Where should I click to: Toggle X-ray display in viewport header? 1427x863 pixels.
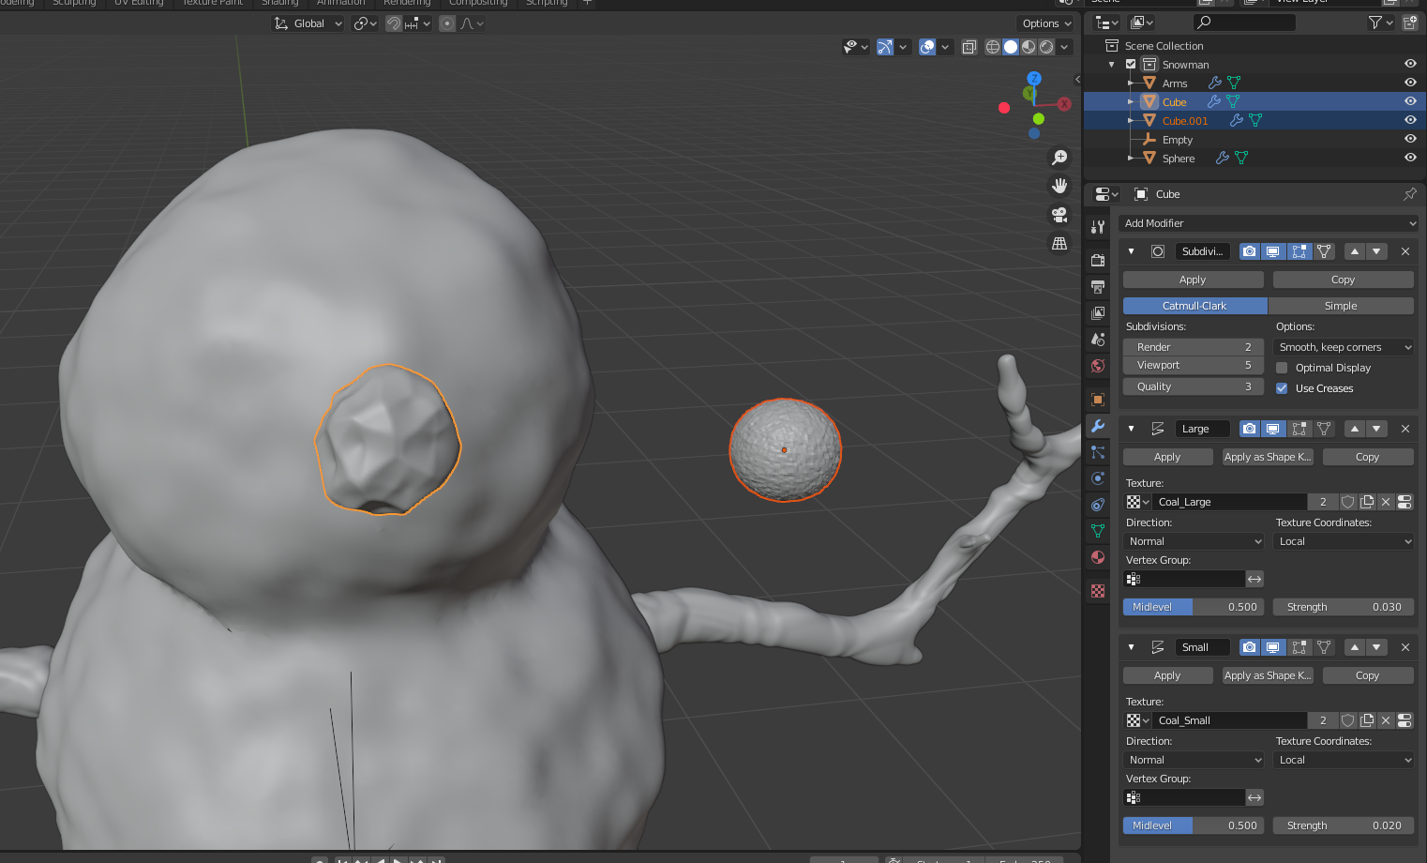969,47
